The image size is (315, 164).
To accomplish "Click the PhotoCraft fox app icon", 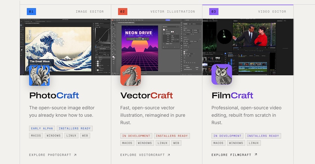I will click(39, 75).
